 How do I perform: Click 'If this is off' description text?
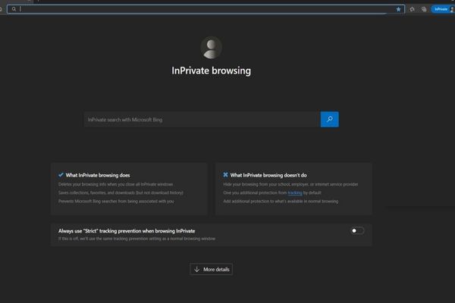click(x=136, y=239)
